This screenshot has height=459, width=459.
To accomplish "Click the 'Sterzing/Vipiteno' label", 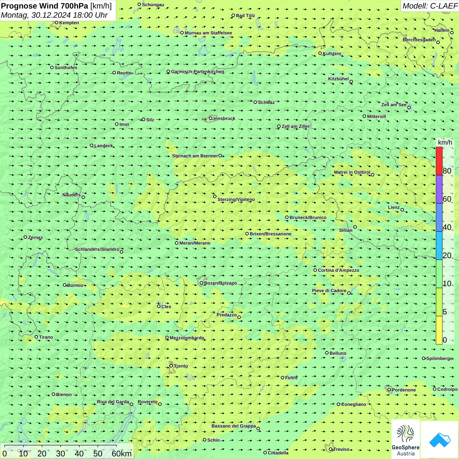I will [236, 199].
